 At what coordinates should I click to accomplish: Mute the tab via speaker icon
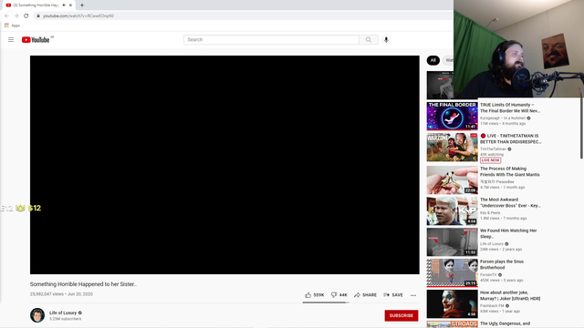pos(64,5)
